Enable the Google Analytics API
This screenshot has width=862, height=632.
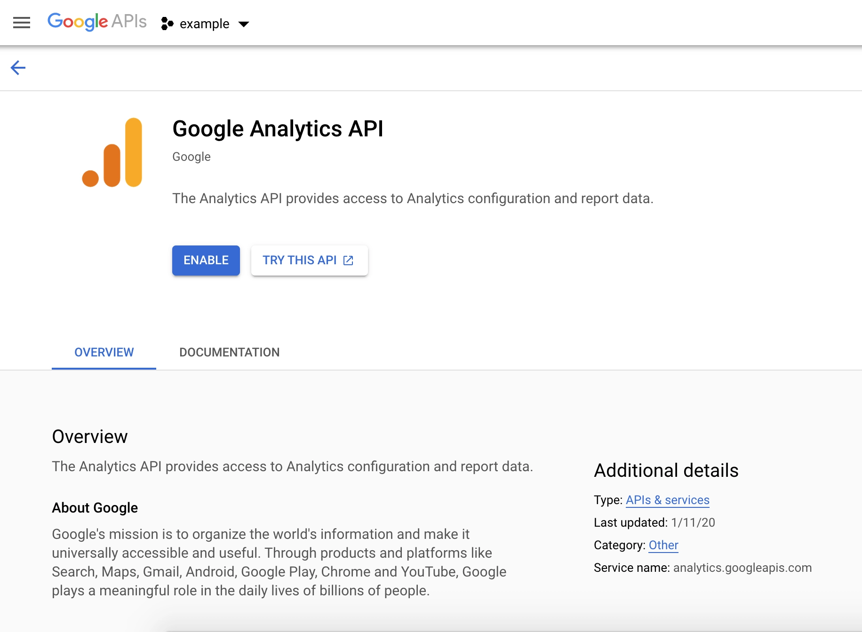[206, 261]
